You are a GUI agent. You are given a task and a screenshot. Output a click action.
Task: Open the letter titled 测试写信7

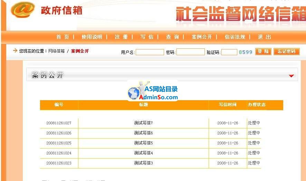click(x=143, y=123)
